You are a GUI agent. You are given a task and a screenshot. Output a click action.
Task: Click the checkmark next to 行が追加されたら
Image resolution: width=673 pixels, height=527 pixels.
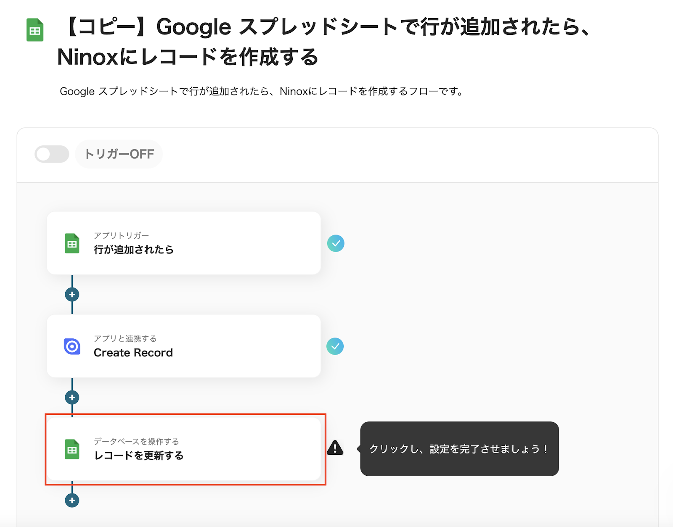pyautogui.click(x=336, y=243)
